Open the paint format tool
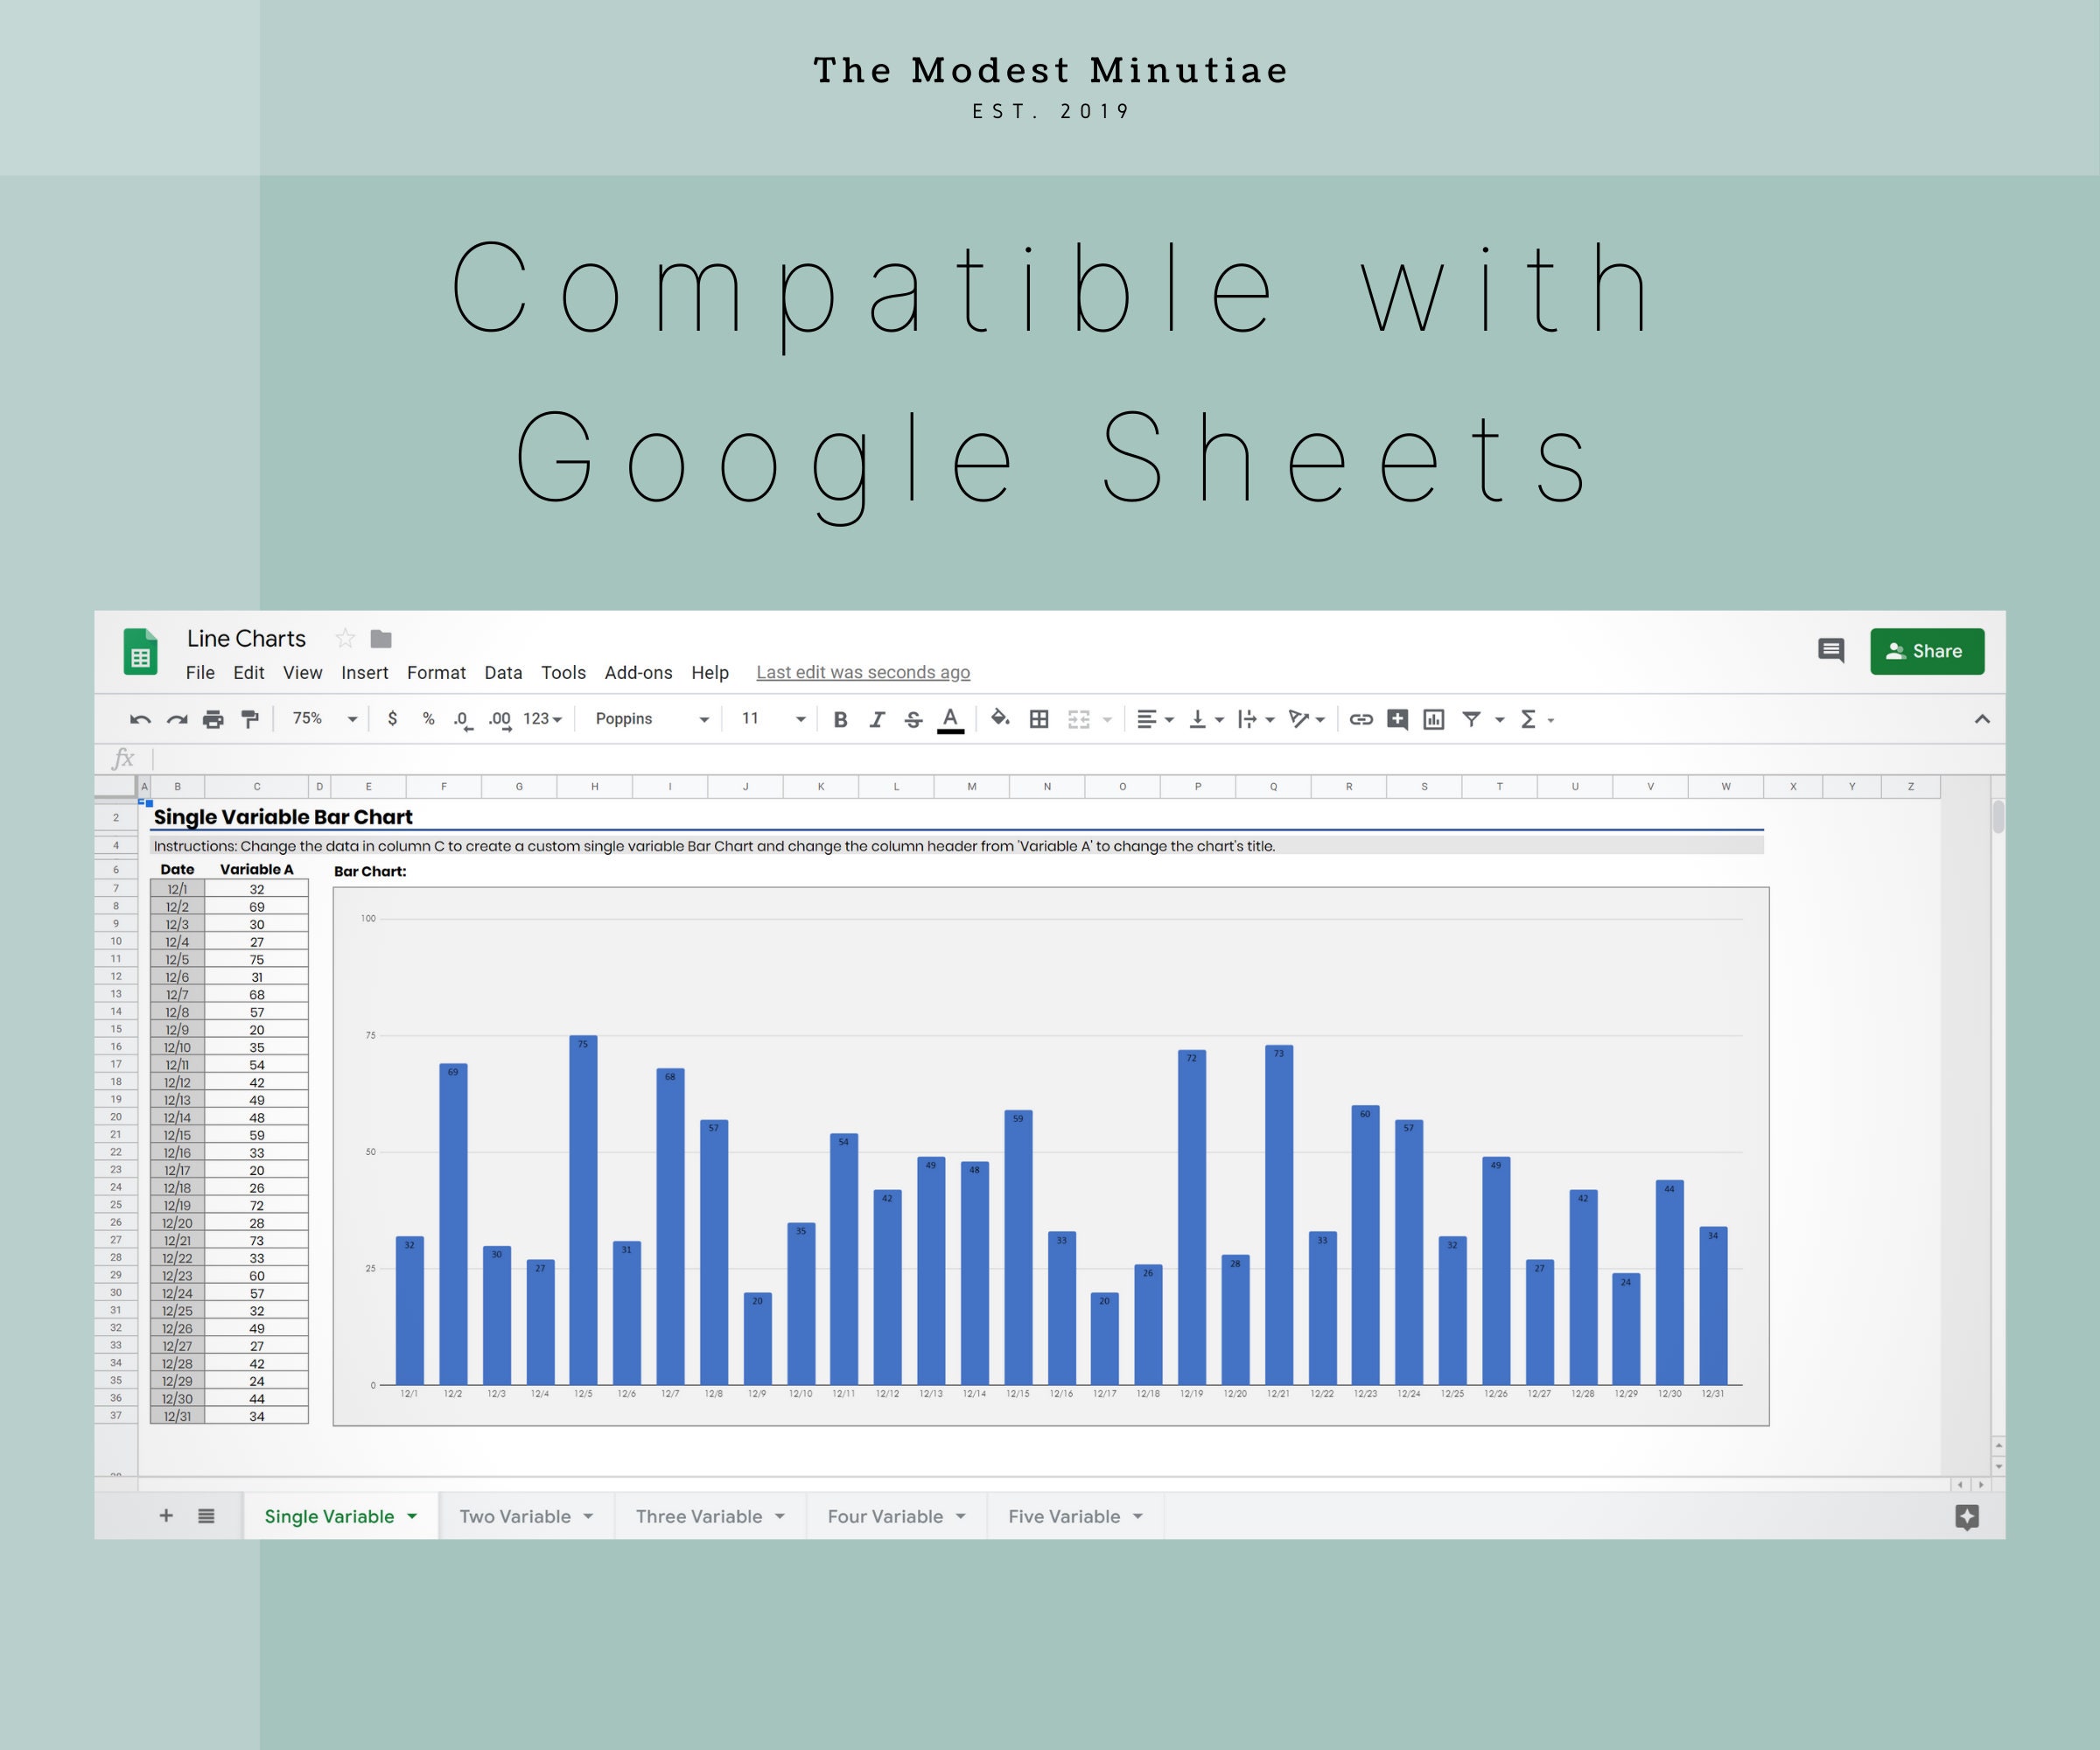Viewport: 2100px width, 1750px height. pos(249,719)
